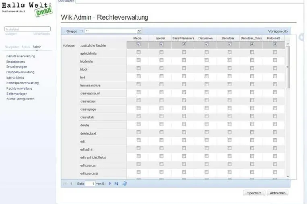Image resolution: width=307 pixels, height=204 pixels.
Task: Click the Diskussion column header
Action: [205, 38]
